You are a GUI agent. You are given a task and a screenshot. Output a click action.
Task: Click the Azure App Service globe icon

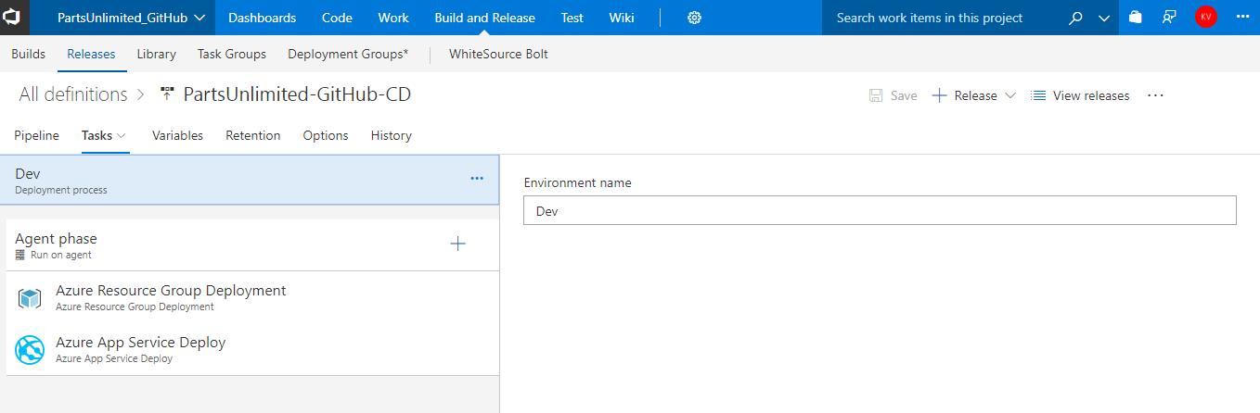(30, 350)
